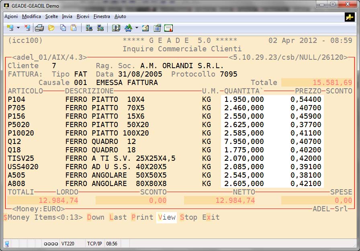Select the View command in bottom bar
The image size is (360, 251).
click(167, 217)
